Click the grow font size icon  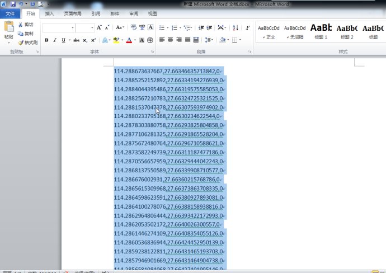pyautogui.click(x=99, y=27)
